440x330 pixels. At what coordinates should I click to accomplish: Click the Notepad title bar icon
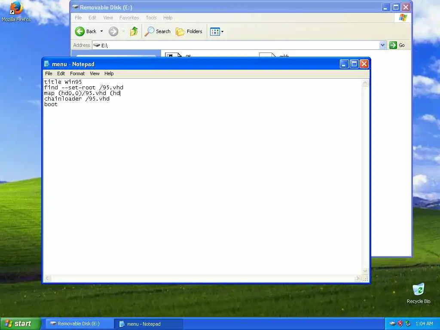coord(47,64)
